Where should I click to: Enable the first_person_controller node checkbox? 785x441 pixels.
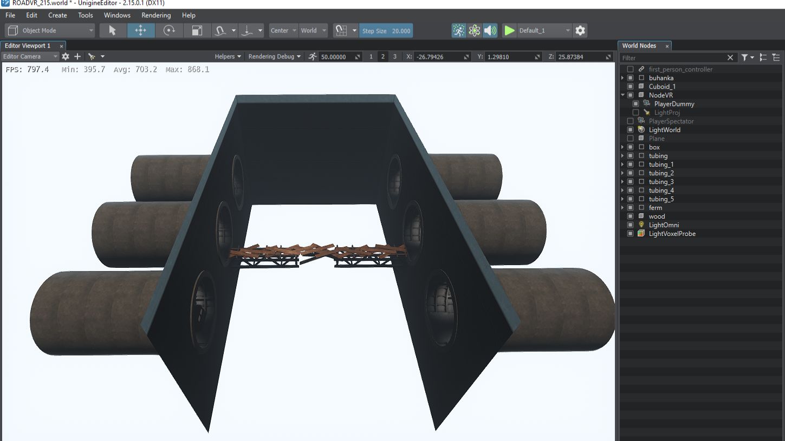630,69
